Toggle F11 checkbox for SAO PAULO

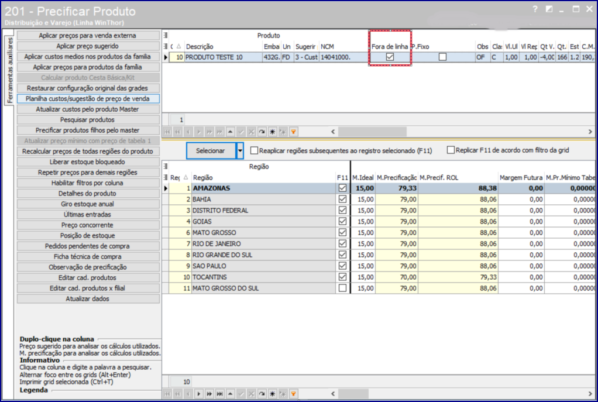click(x=342, y=266)
